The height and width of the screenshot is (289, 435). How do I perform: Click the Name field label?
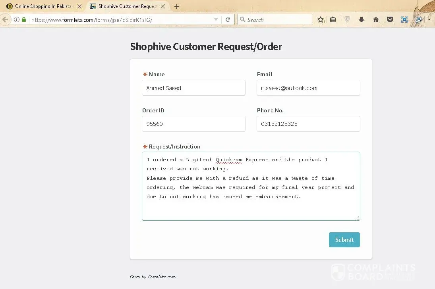point(157,74)
